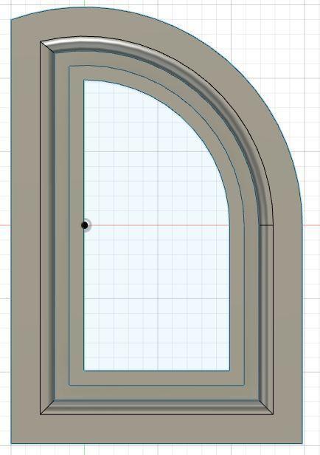Image resolution: width=320 pixels, height=455 pixels.
Task: Select the wide outer face of the arched frame
Action: (26, 232)
